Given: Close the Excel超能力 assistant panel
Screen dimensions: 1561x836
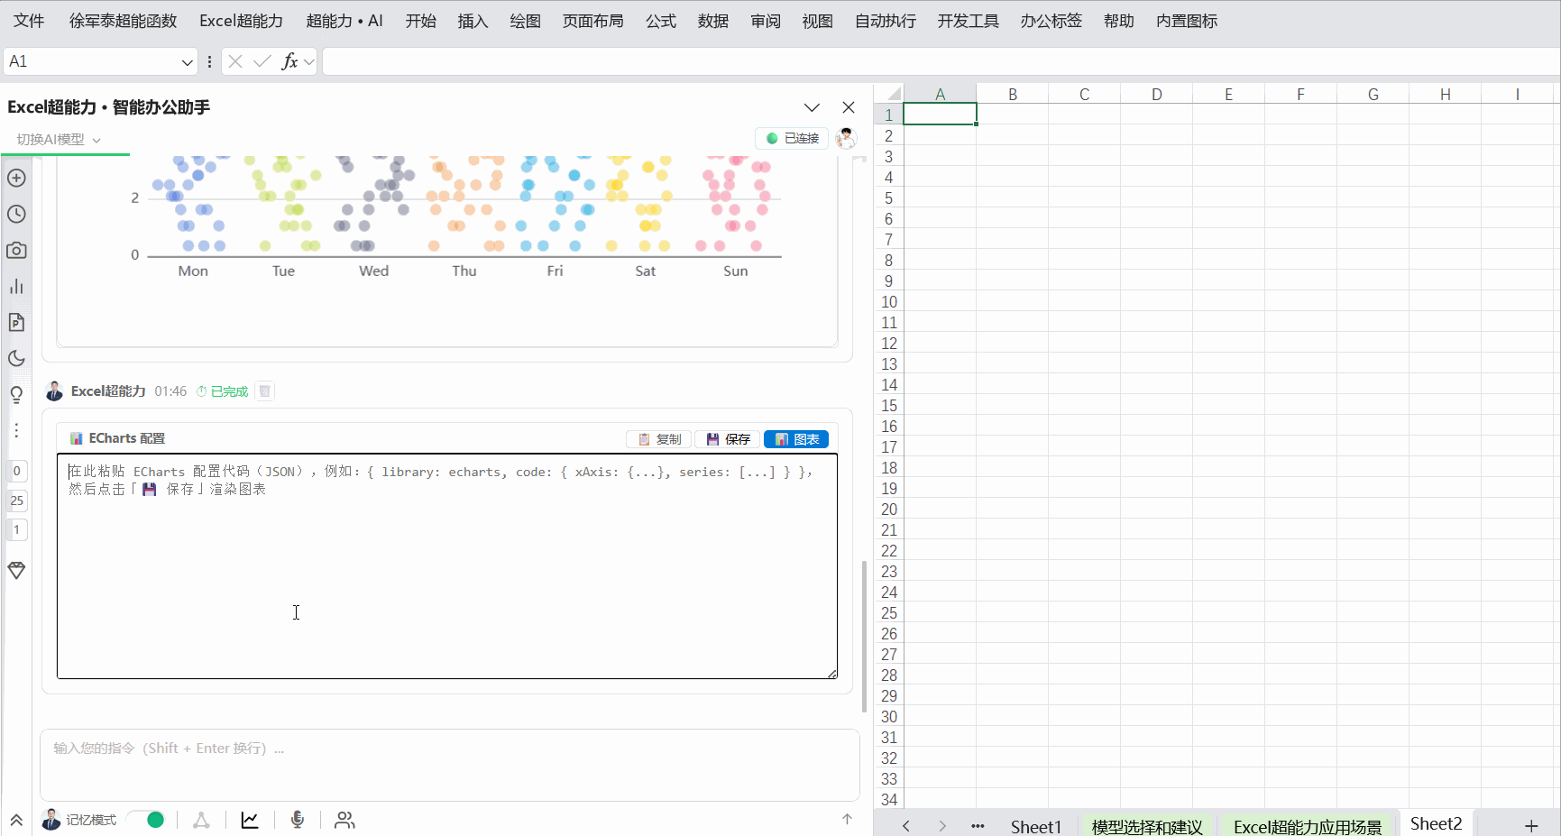Looking at the screenshot, I should click(x=849, y=107).
